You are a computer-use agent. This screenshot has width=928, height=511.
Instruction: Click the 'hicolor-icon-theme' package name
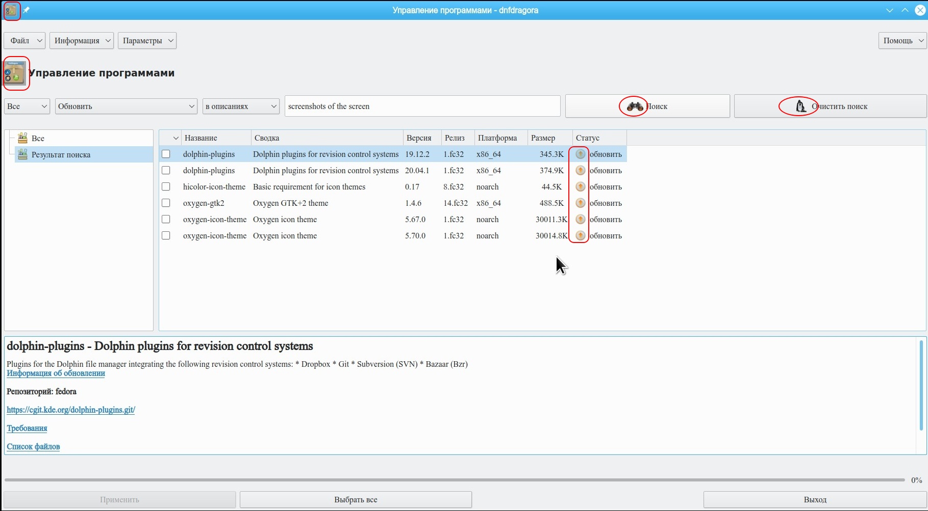[214, 186]
